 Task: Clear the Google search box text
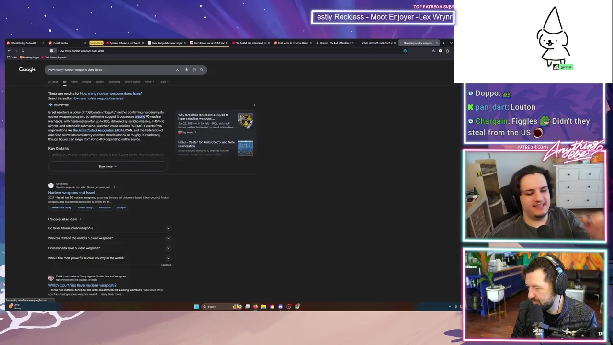point(177,70)
